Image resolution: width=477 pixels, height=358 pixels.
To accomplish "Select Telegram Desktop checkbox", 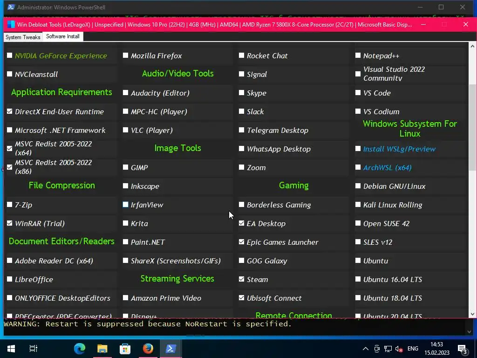I will click(242, 130).
